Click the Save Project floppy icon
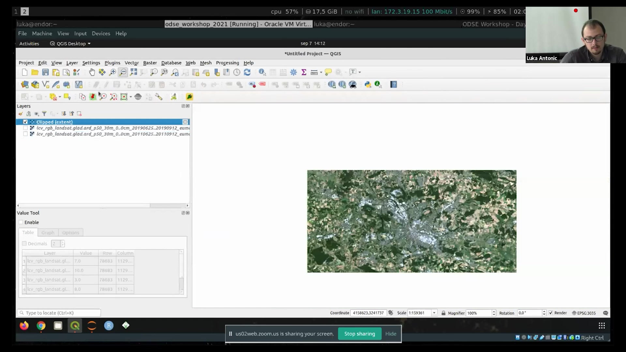The image size is (626, 352). pos(45,72)
